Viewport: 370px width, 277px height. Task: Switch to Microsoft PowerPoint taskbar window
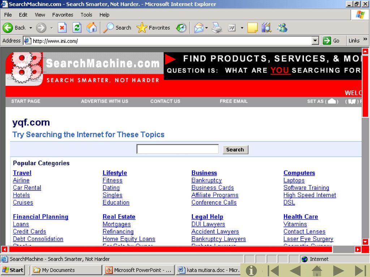pos(139,270)
